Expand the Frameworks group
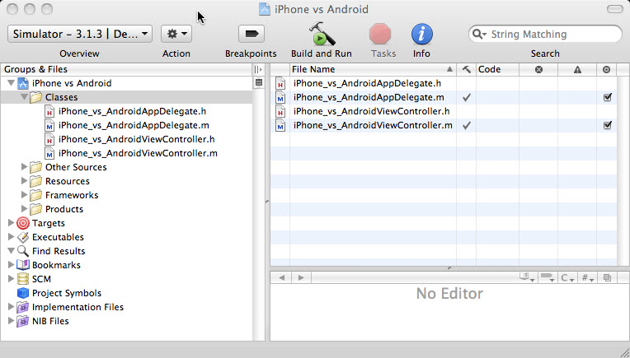Screen dimensions: 630x358 coord(24,195)
